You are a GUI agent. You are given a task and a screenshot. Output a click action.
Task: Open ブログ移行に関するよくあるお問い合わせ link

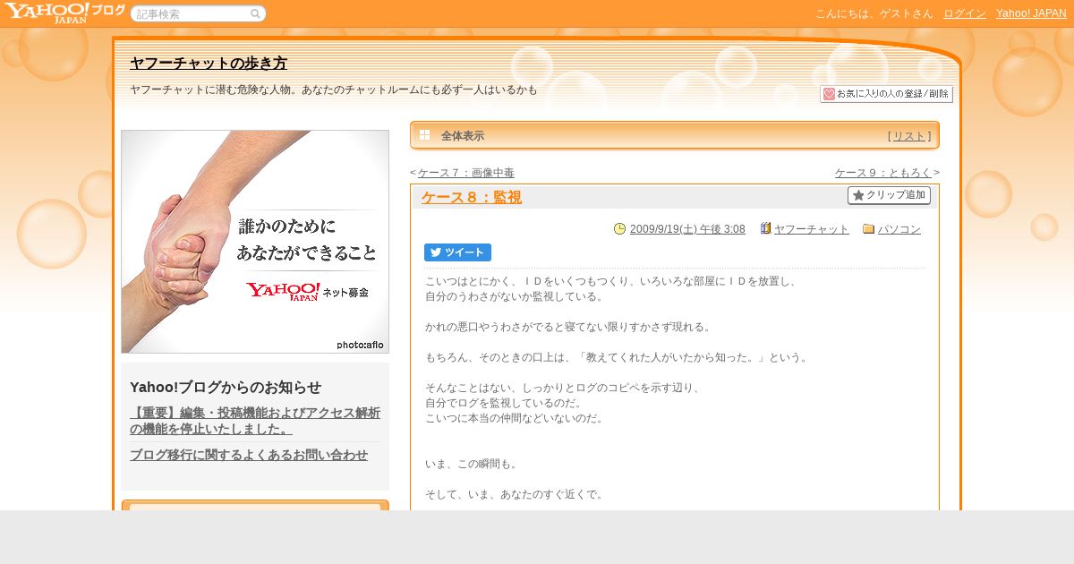tap(249, 455)
